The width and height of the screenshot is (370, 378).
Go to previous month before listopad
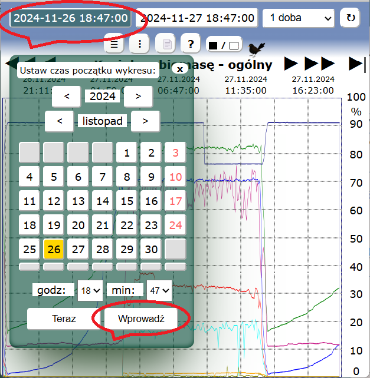pyautogui.click(x=59, y=121)
